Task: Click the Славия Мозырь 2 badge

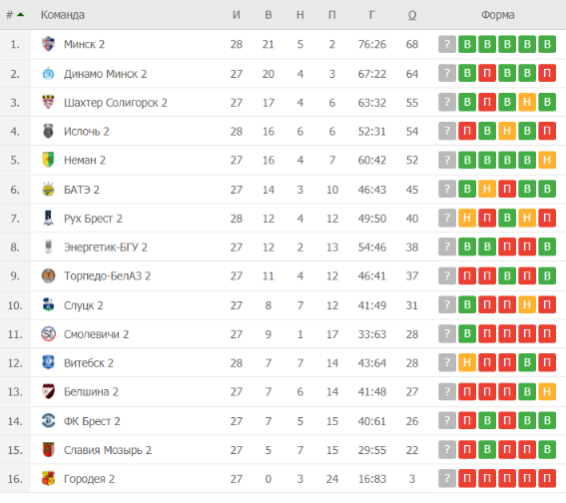Action: [48, 449]
